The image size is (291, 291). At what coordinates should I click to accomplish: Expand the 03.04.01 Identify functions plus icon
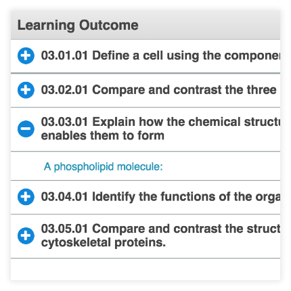[x=26, y=197]
